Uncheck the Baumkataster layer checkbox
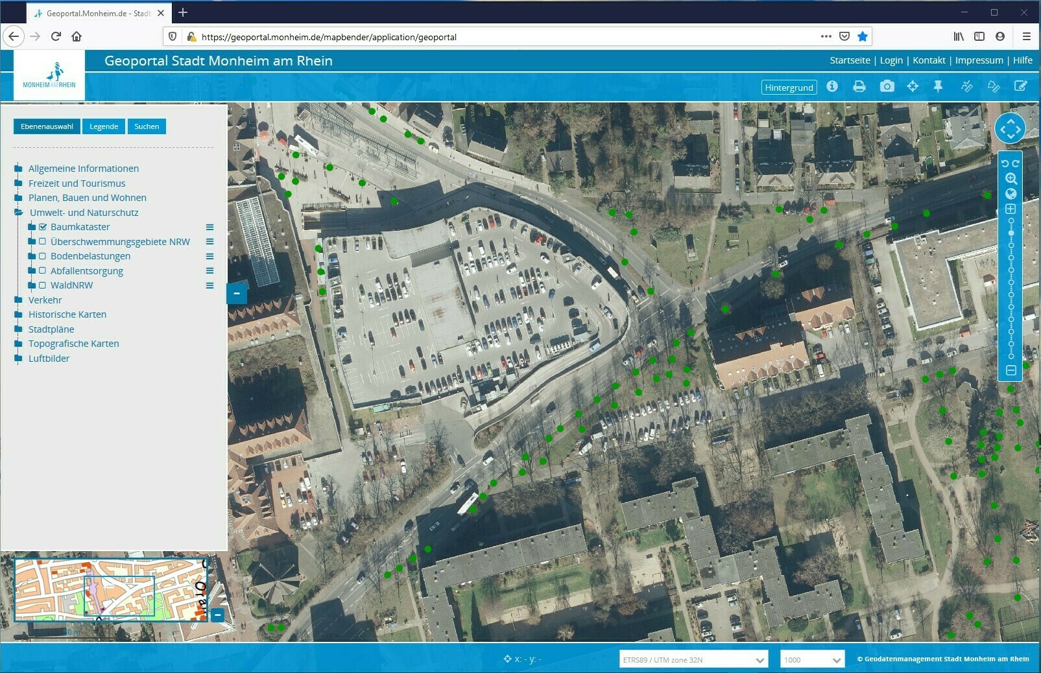 [43, 227]
